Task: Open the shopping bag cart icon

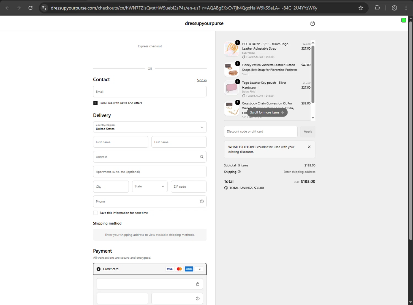Action: pos(313,23)
